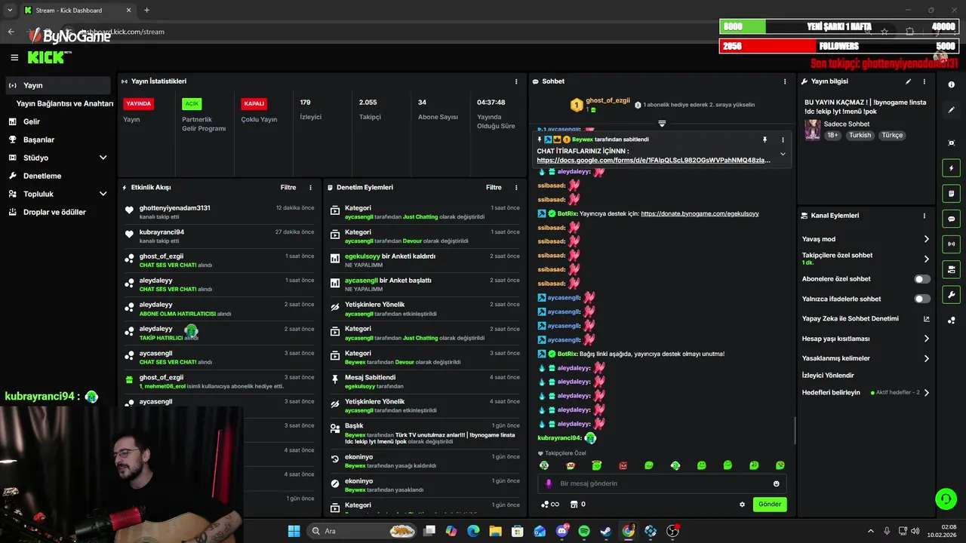Toggle the document widget icon in the right sidebar
The width and height of the screenshot is (966, 543).
(952, 194)
